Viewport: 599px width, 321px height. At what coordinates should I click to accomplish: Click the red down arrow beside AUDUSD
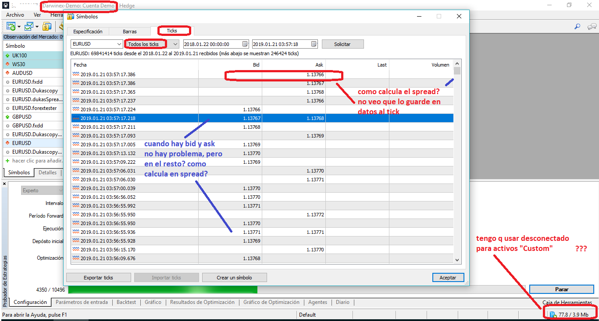point(7,73)
